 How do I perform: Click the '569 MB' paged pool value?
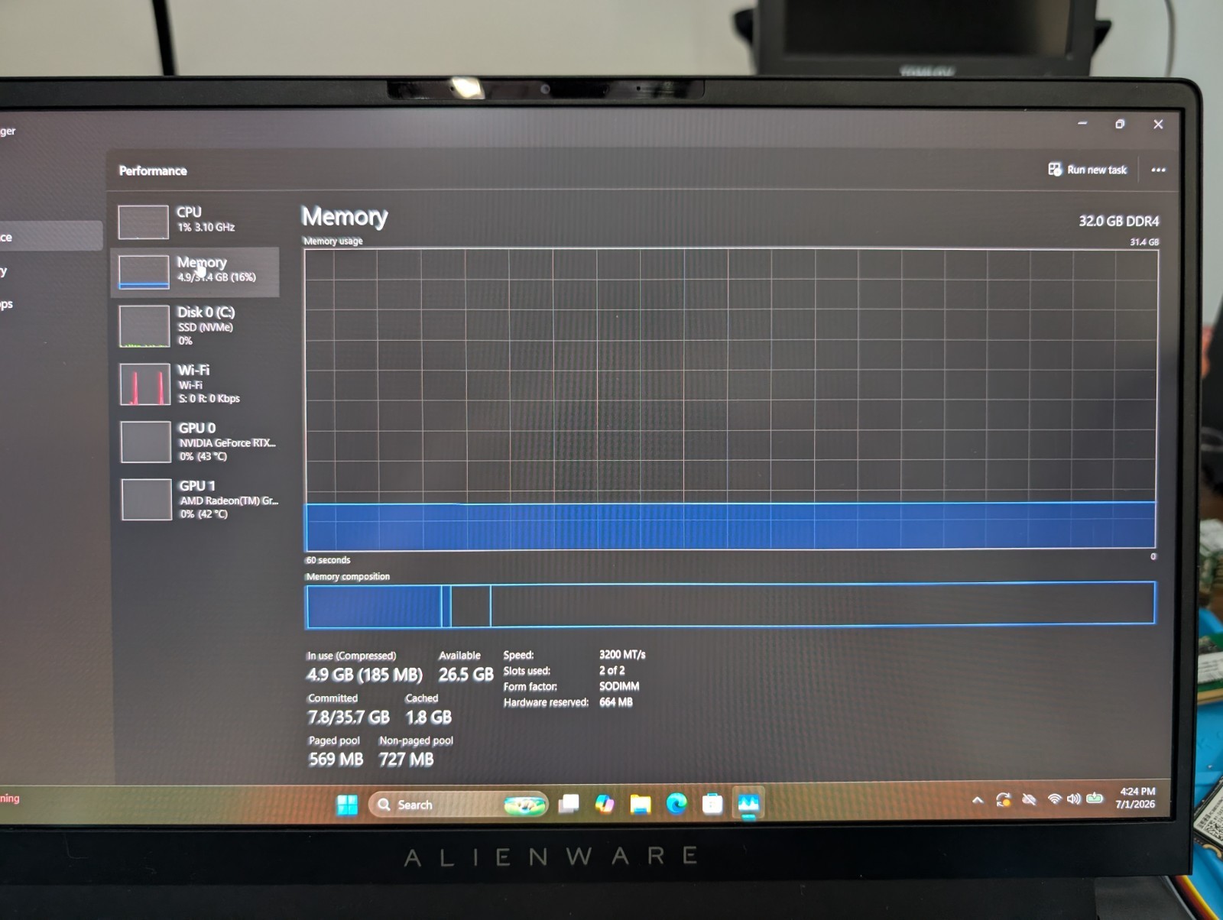pyautogui.click(x=336, y=760)
